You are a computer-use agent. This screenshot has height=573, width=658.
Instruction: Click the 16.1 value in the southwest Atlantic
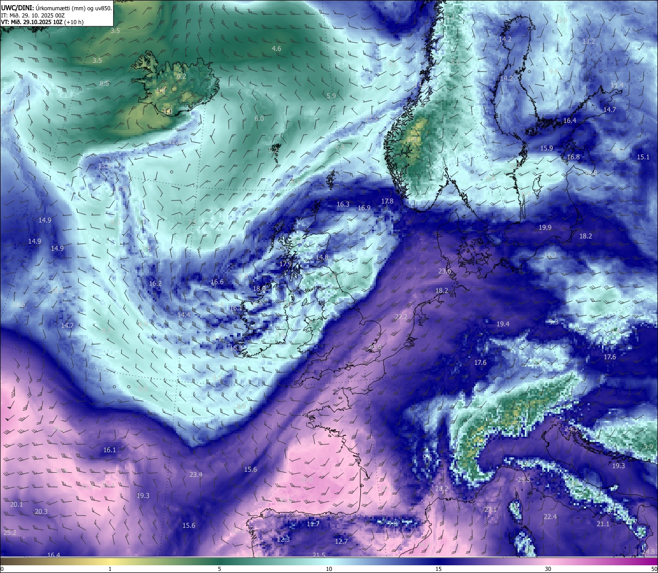click(x=109, y=450)
